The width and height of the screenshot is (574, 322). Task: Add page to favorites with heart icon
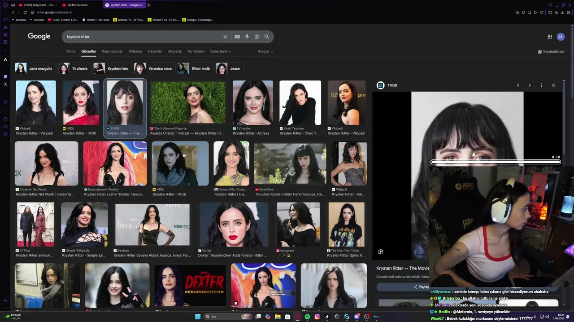[x=541, y=13]
